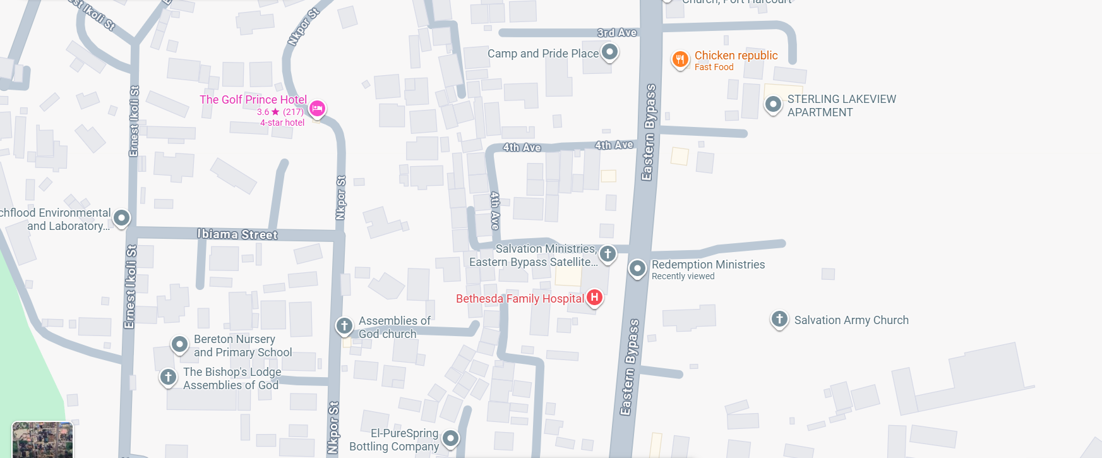Click Ibiama Street road label

point(237,234)
